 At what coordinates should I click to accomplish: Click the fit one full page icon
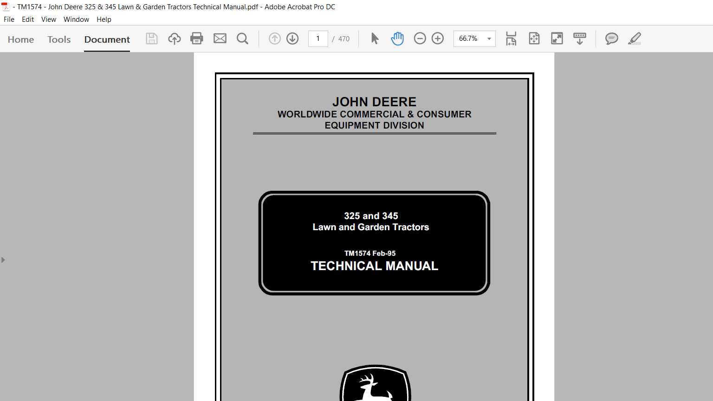pyautogui.click(x=534, y=39)
